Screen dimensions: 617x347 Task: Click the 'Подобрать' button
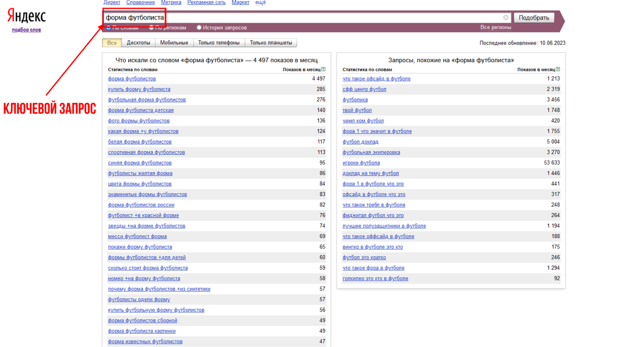(534, 17)
